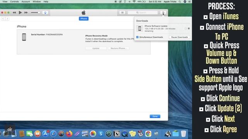
Task: Click the battery 48% indicator
Action: (141, 2)
